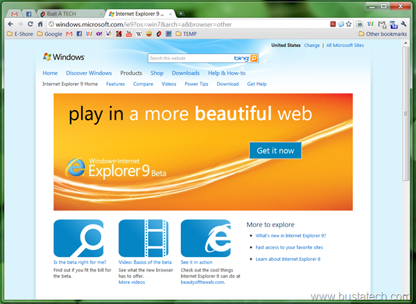Click the address bar URL field

click(x=189, y=24)
